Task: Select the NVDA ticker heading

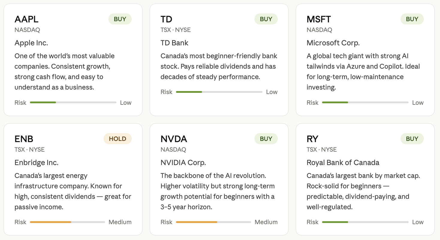Action: [174, 139]
